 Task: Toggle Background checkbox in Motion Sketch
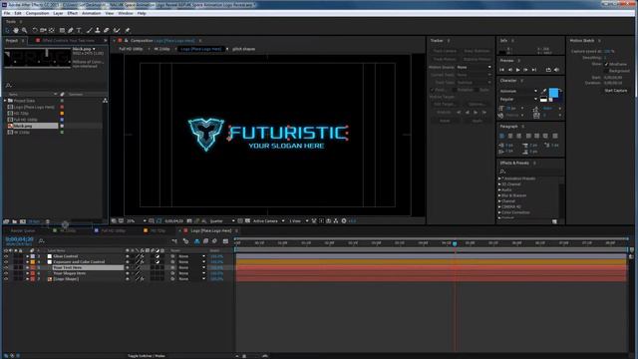click(x=606, y=71)
